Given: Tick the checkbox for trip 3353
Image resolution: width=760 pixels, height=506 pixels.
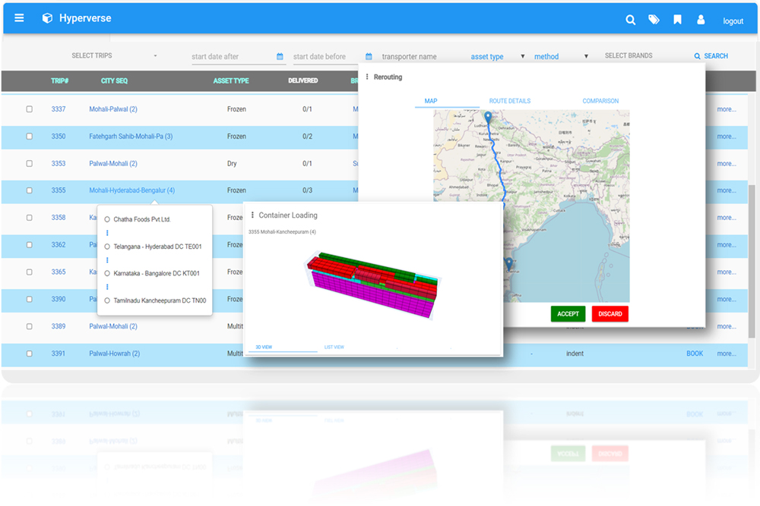Looking at the screenshot, I should coord(30,164).
